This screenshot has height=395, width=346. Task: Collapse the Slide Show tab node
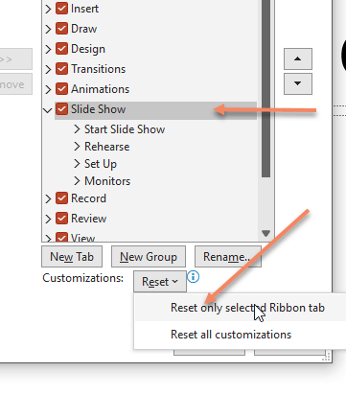[48, 110]
